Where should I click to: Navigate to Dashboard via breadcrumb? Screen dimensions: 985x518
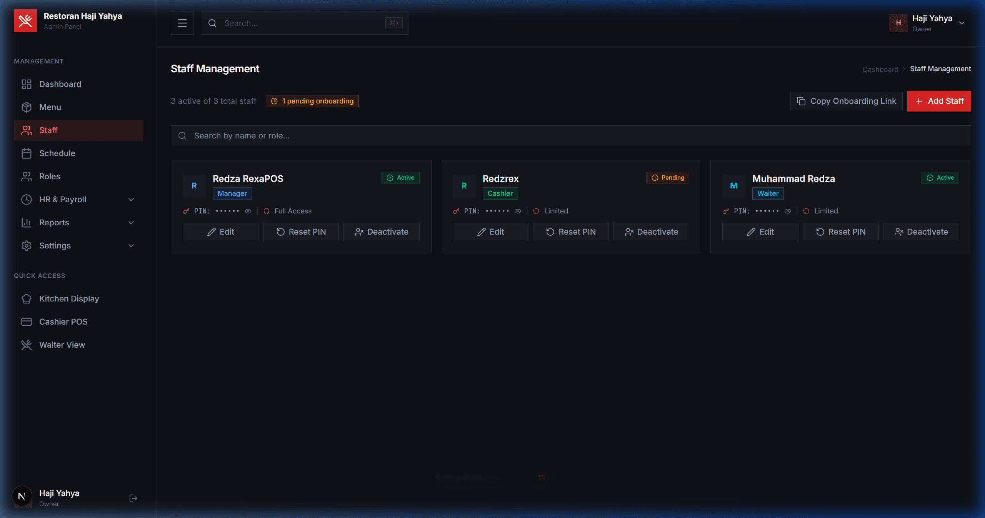(880, 69)
